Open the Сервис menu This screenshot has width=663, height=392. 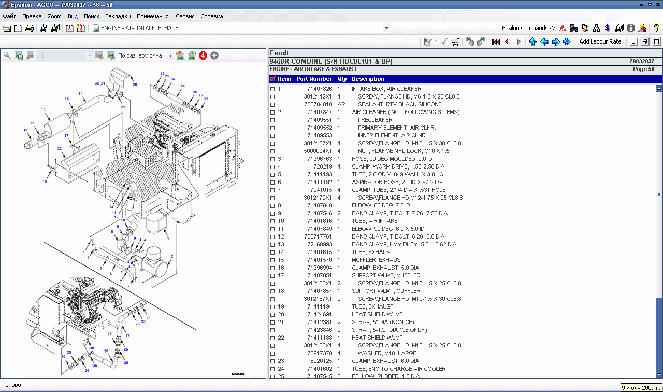[x=185, y=16]
